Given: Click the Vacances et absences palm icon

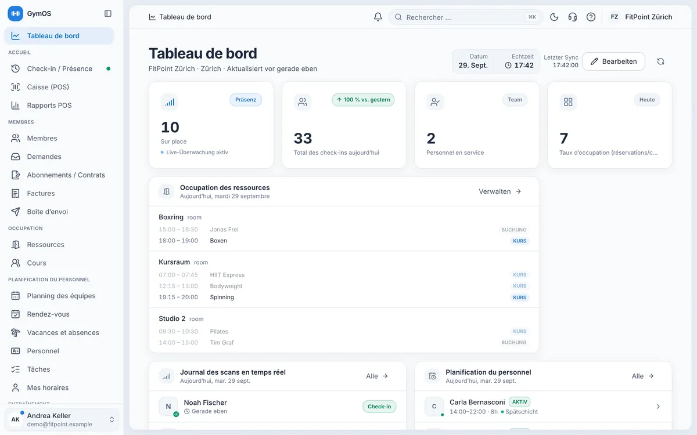Looking at the screenshot, I should click(x=16, y=332).
